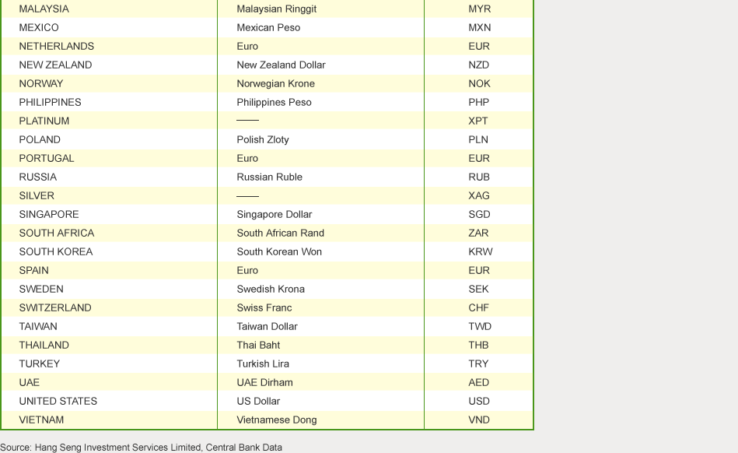Click the ZAR currency code
This screenshot has height=453, width=738.
[x=479, y=233]
